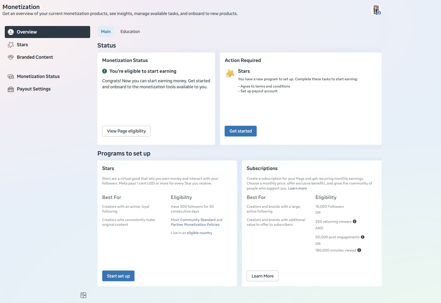
Task: Open the profile avatar menu
Action: pos(376,10)
